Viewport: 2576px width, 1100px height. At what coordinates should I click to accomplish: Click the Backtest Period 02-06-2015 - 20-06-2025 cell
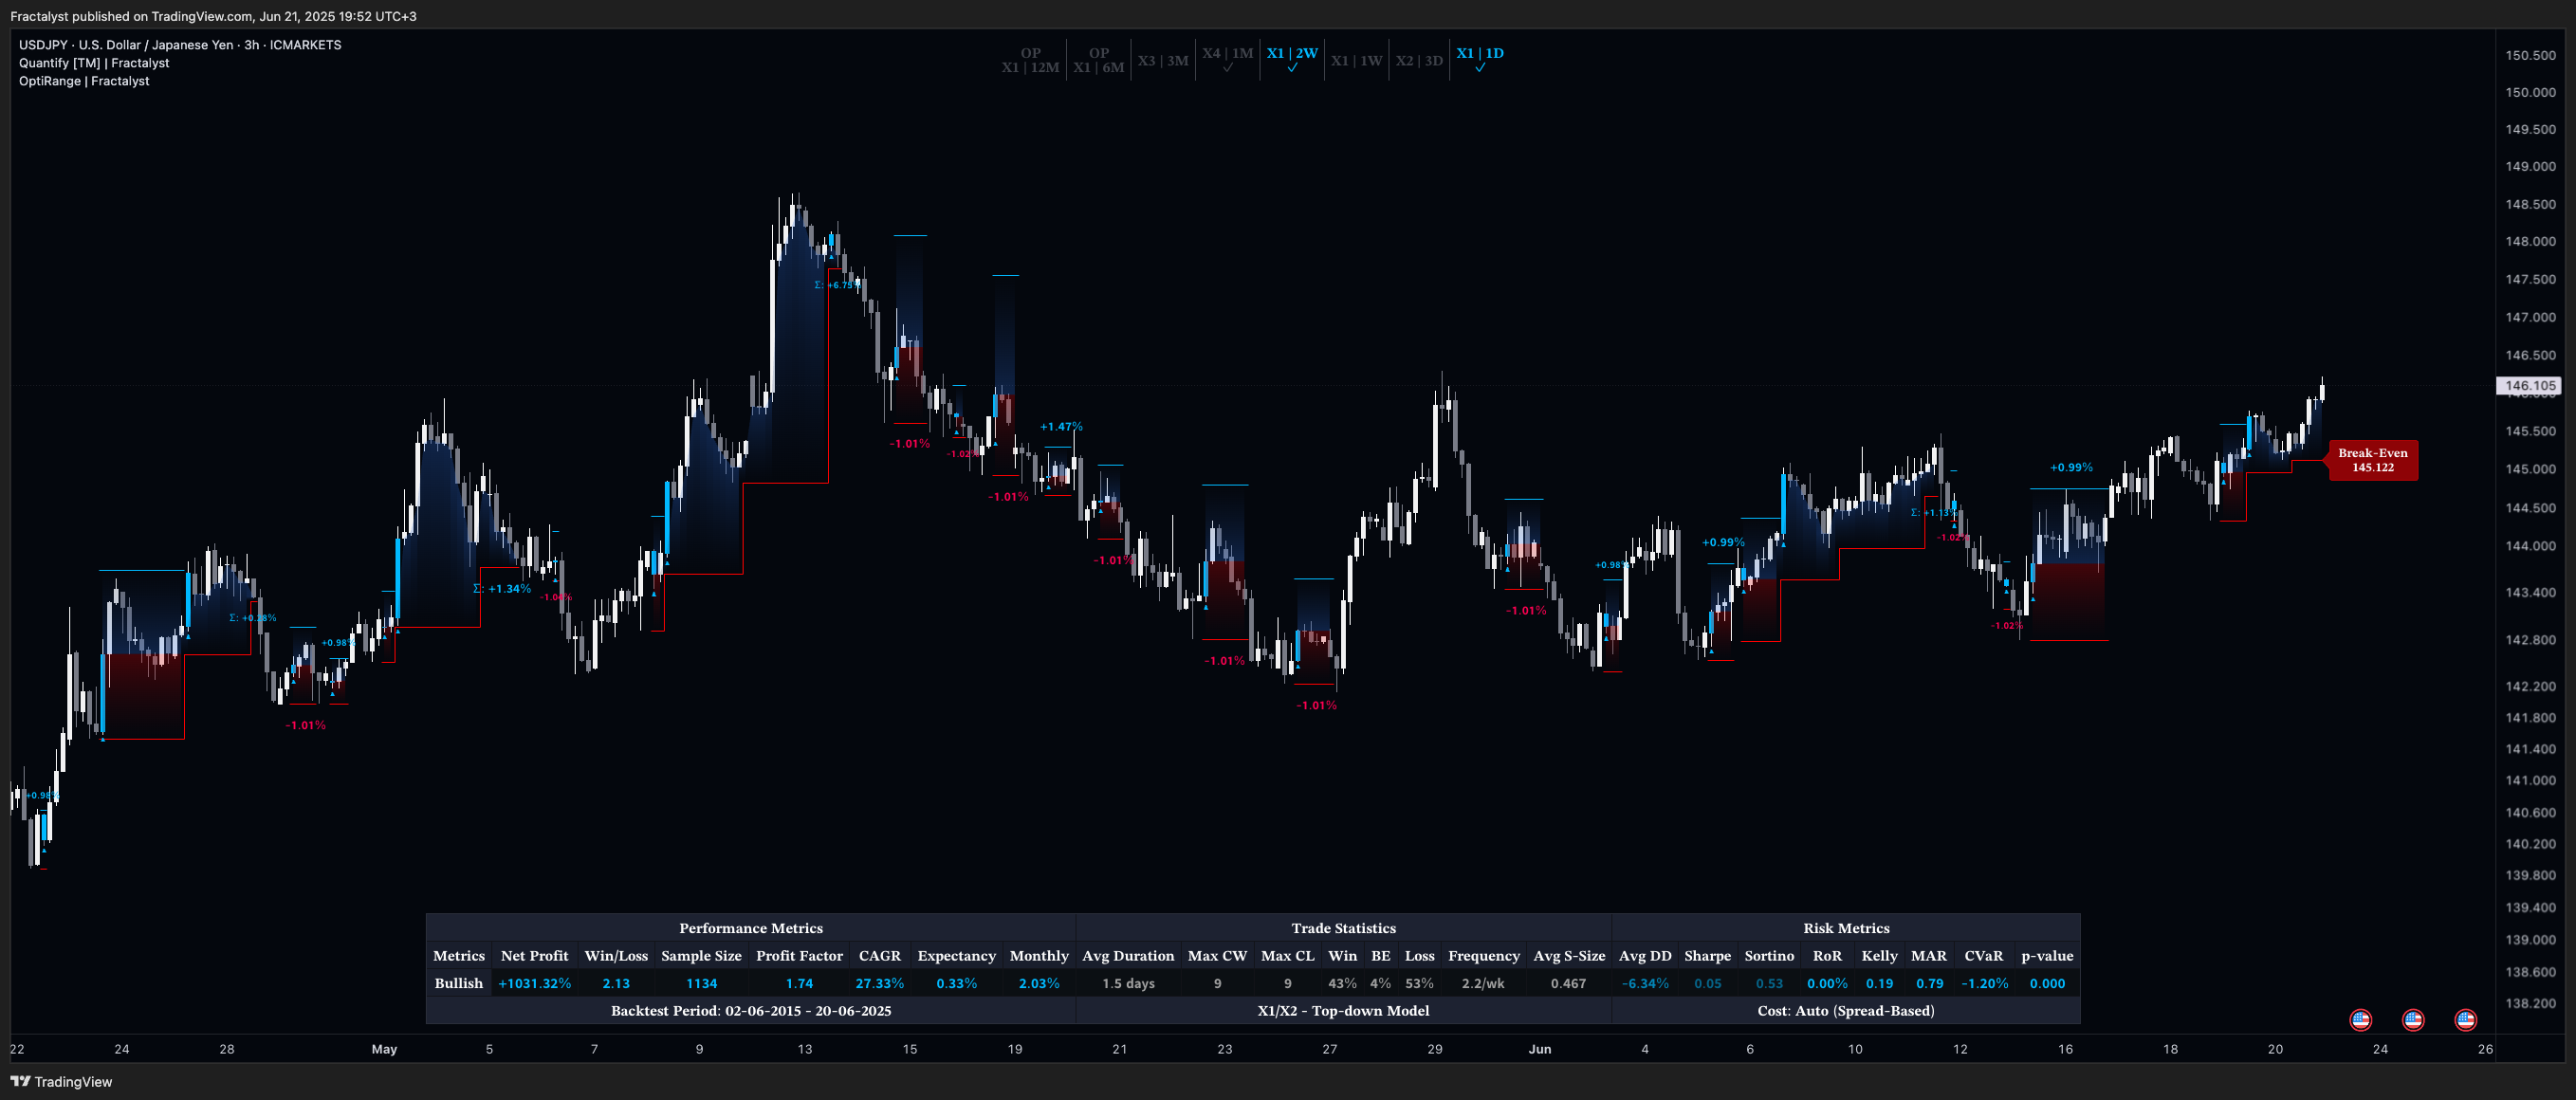[751, 1010]
